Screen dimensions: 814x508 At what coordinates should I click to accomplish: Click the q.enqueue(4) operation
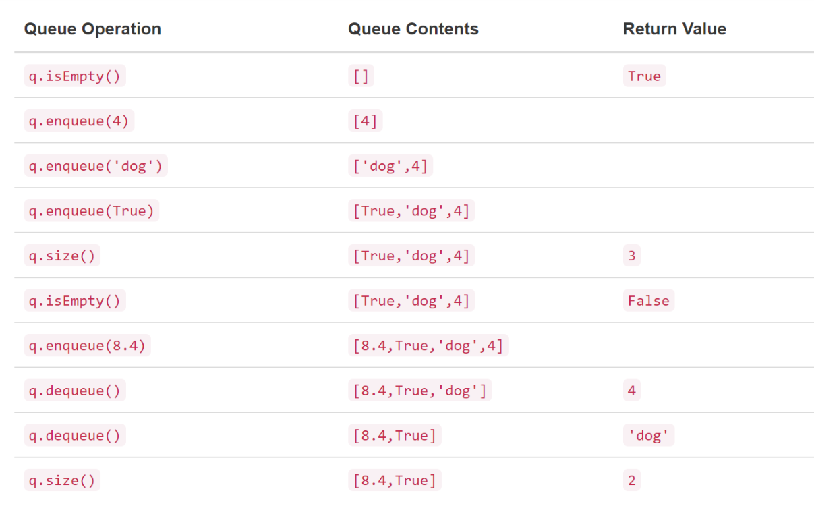(x=79, y=121)
